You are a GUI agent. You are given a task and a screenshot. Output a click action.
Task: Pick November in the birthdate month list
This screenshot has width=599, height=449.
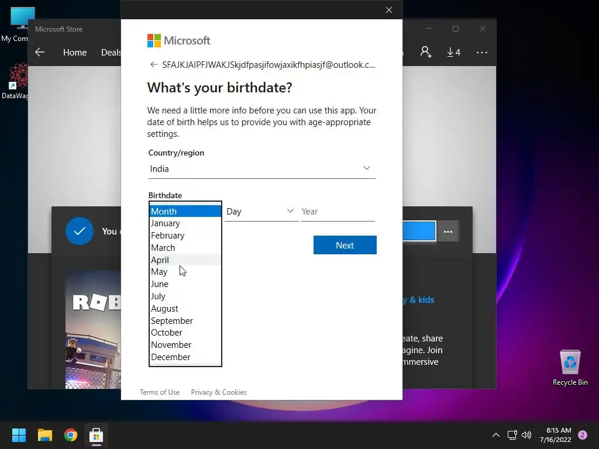click(x=185, y=345)
